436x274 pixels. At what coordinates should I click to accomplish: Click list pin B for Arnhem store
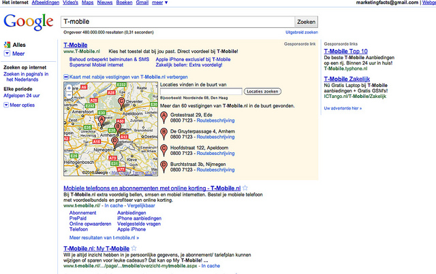click(x=164, y=134)
